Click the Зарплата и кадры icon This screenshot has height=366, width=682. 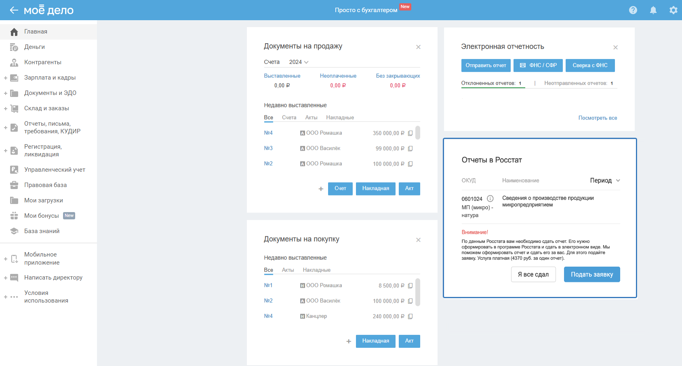click(14, 78)
